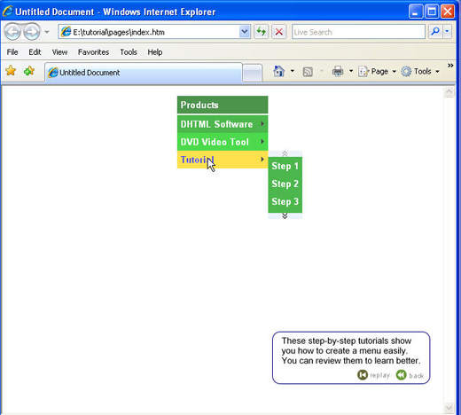
Task: Click the browser Back arrow button
Action: click(12, 32)
